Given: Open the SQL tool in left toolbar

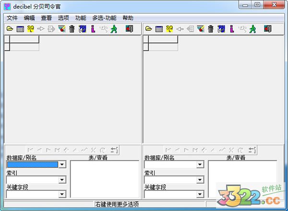Looking at the screenshot, I should click(31, 29).
